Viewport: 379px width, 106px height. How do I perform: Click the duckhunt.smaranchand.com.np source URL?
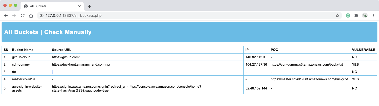pyautogui.click(x=81, y=65)
